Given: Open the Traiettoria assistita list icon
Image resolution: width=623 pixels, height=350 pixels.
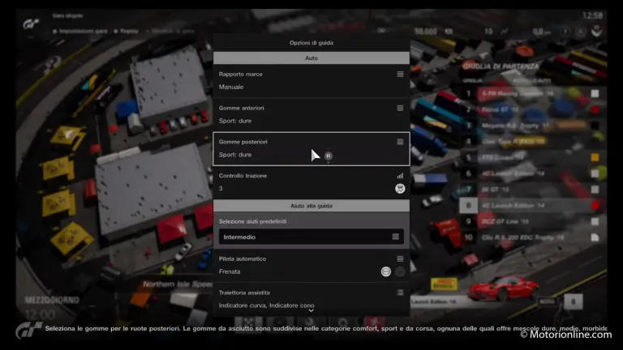Looking at the screenshot, I should click(400, 292).
